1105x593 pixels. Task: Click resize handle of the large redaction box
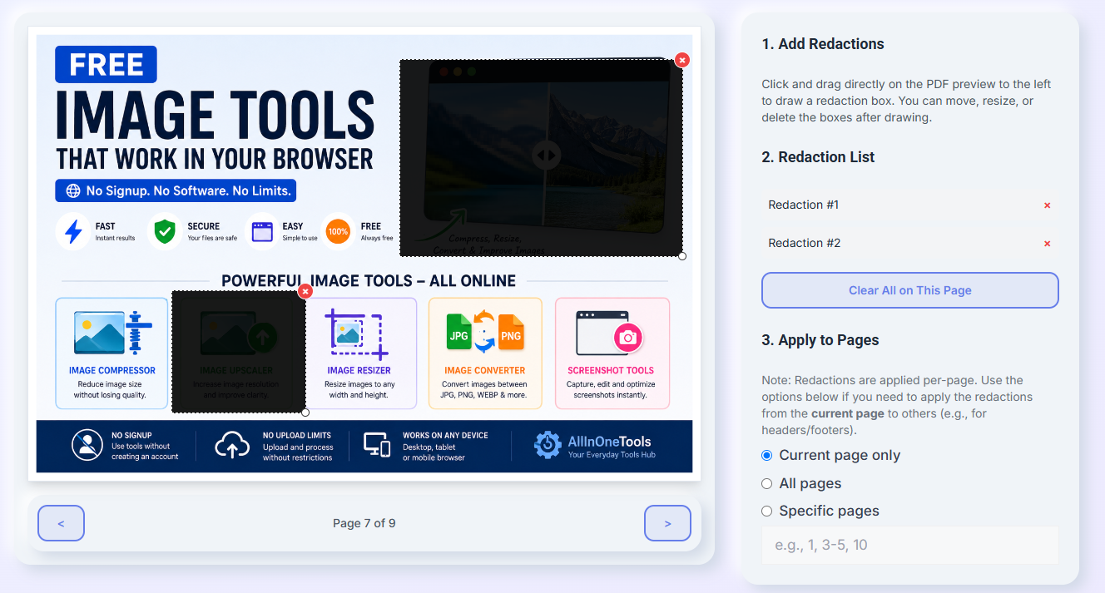click(x=682, y=256)
